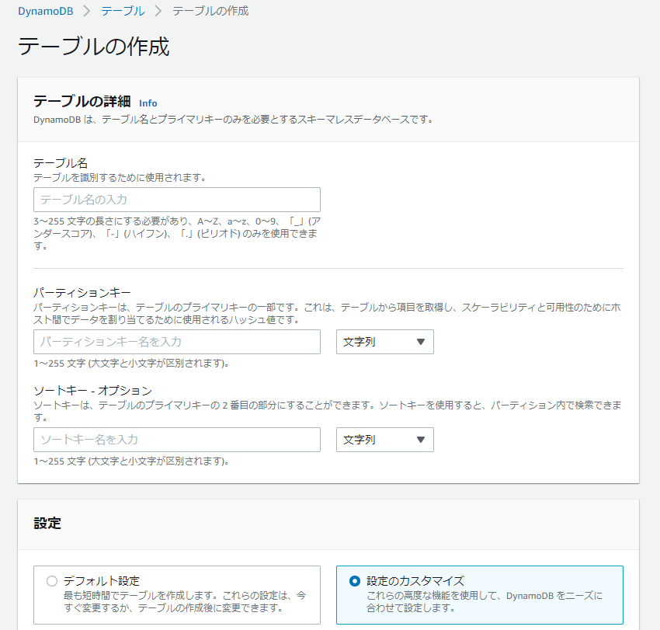Focus the パーティションキー name input box
This screenshot has width=660, height=630.
tap(175, 342)
